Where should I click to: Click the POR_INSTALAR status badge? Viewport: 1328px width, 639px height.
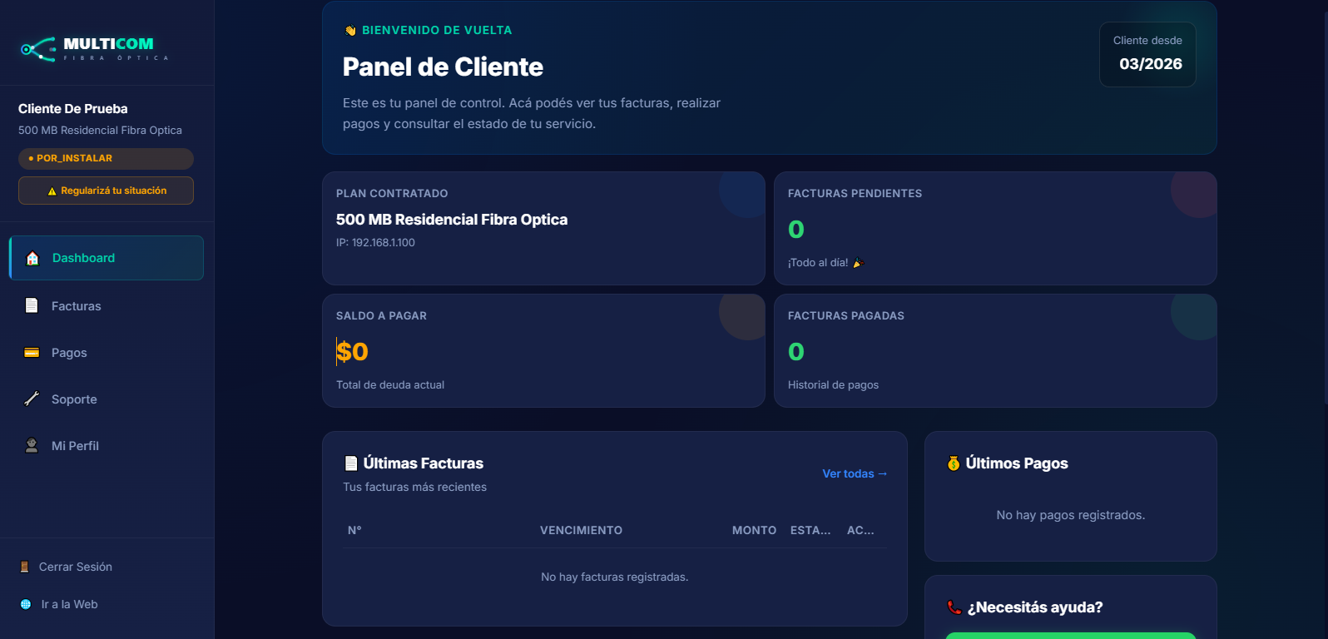click(106, 158)
